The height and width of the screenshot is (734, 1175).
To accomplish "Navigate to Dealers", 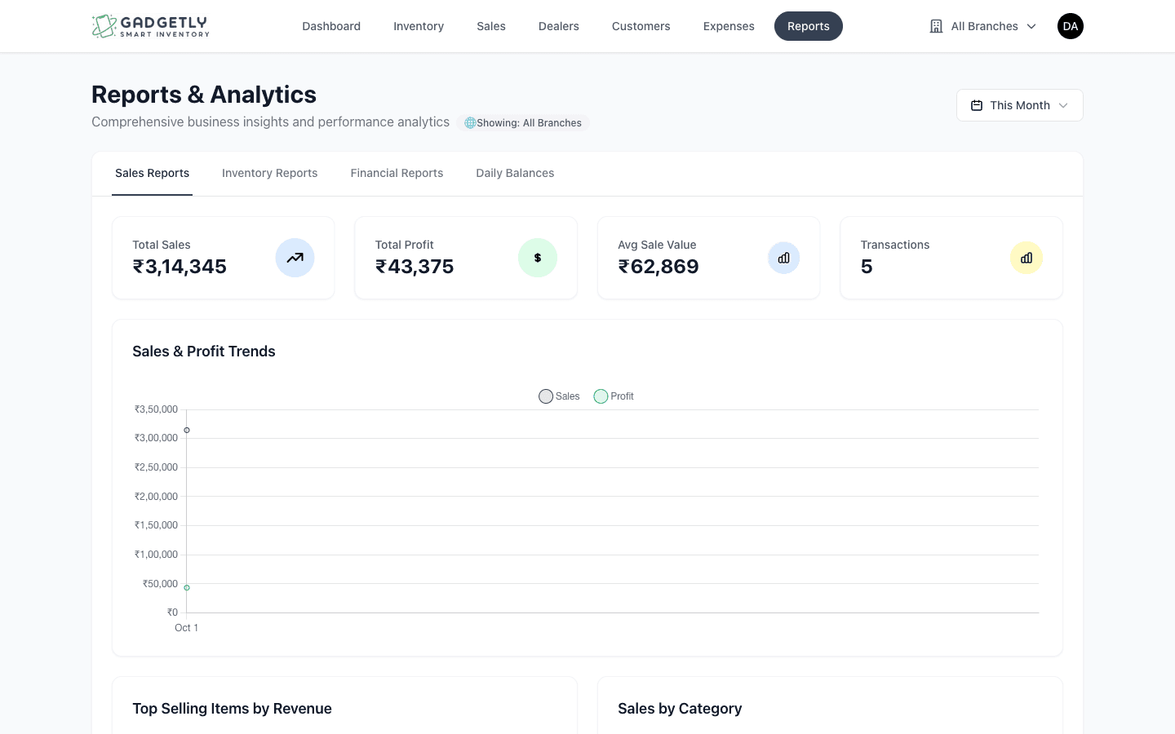I will tap(559, 26).
